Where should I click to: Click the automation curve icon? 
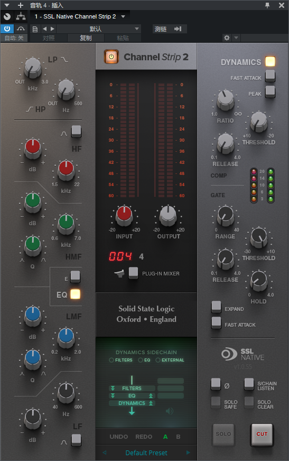pyautogui.click(x=21, y=29)
